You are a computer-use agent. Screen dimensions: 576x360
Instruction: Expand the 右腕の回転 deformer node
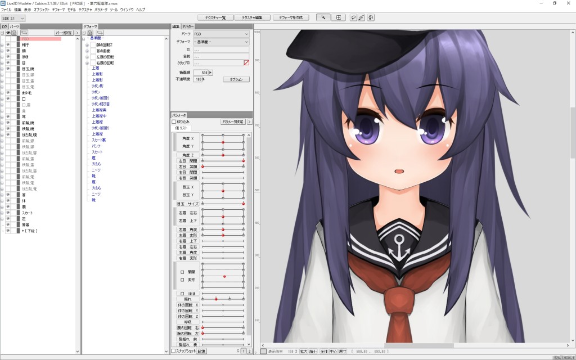point(87,63)
